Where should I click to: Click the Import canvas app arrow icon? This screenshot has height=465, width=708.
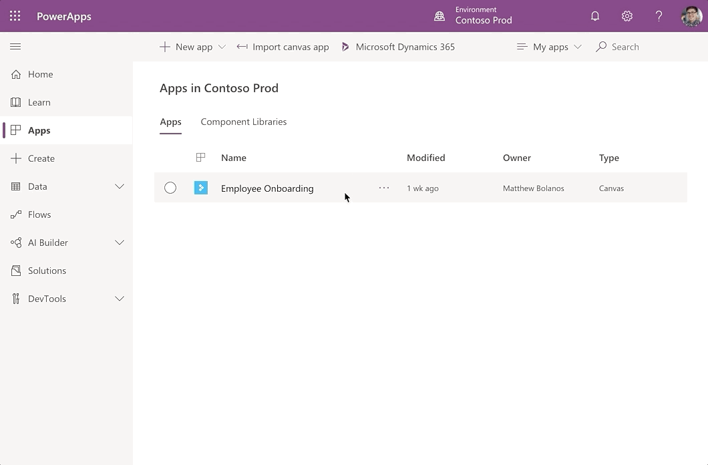coord(242,47)
